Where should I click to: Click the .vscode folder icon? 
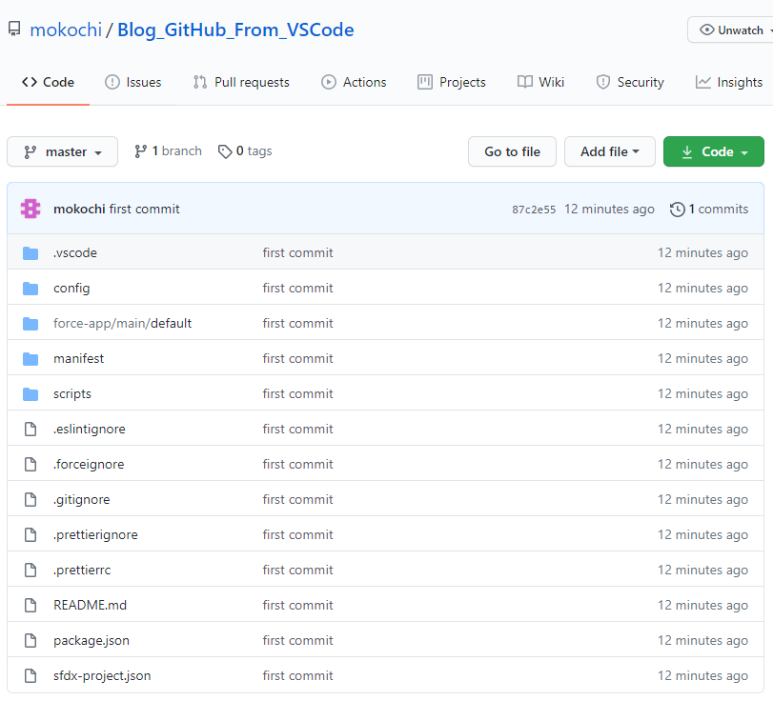31,253
